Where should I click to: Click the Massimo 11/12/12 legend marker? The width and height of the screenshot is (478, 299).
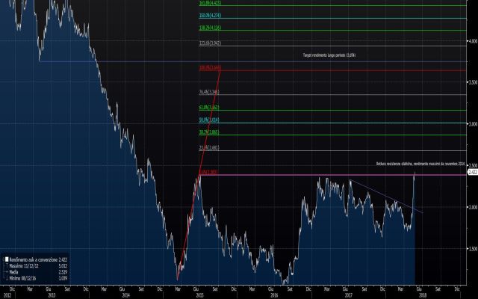point(7,265)
